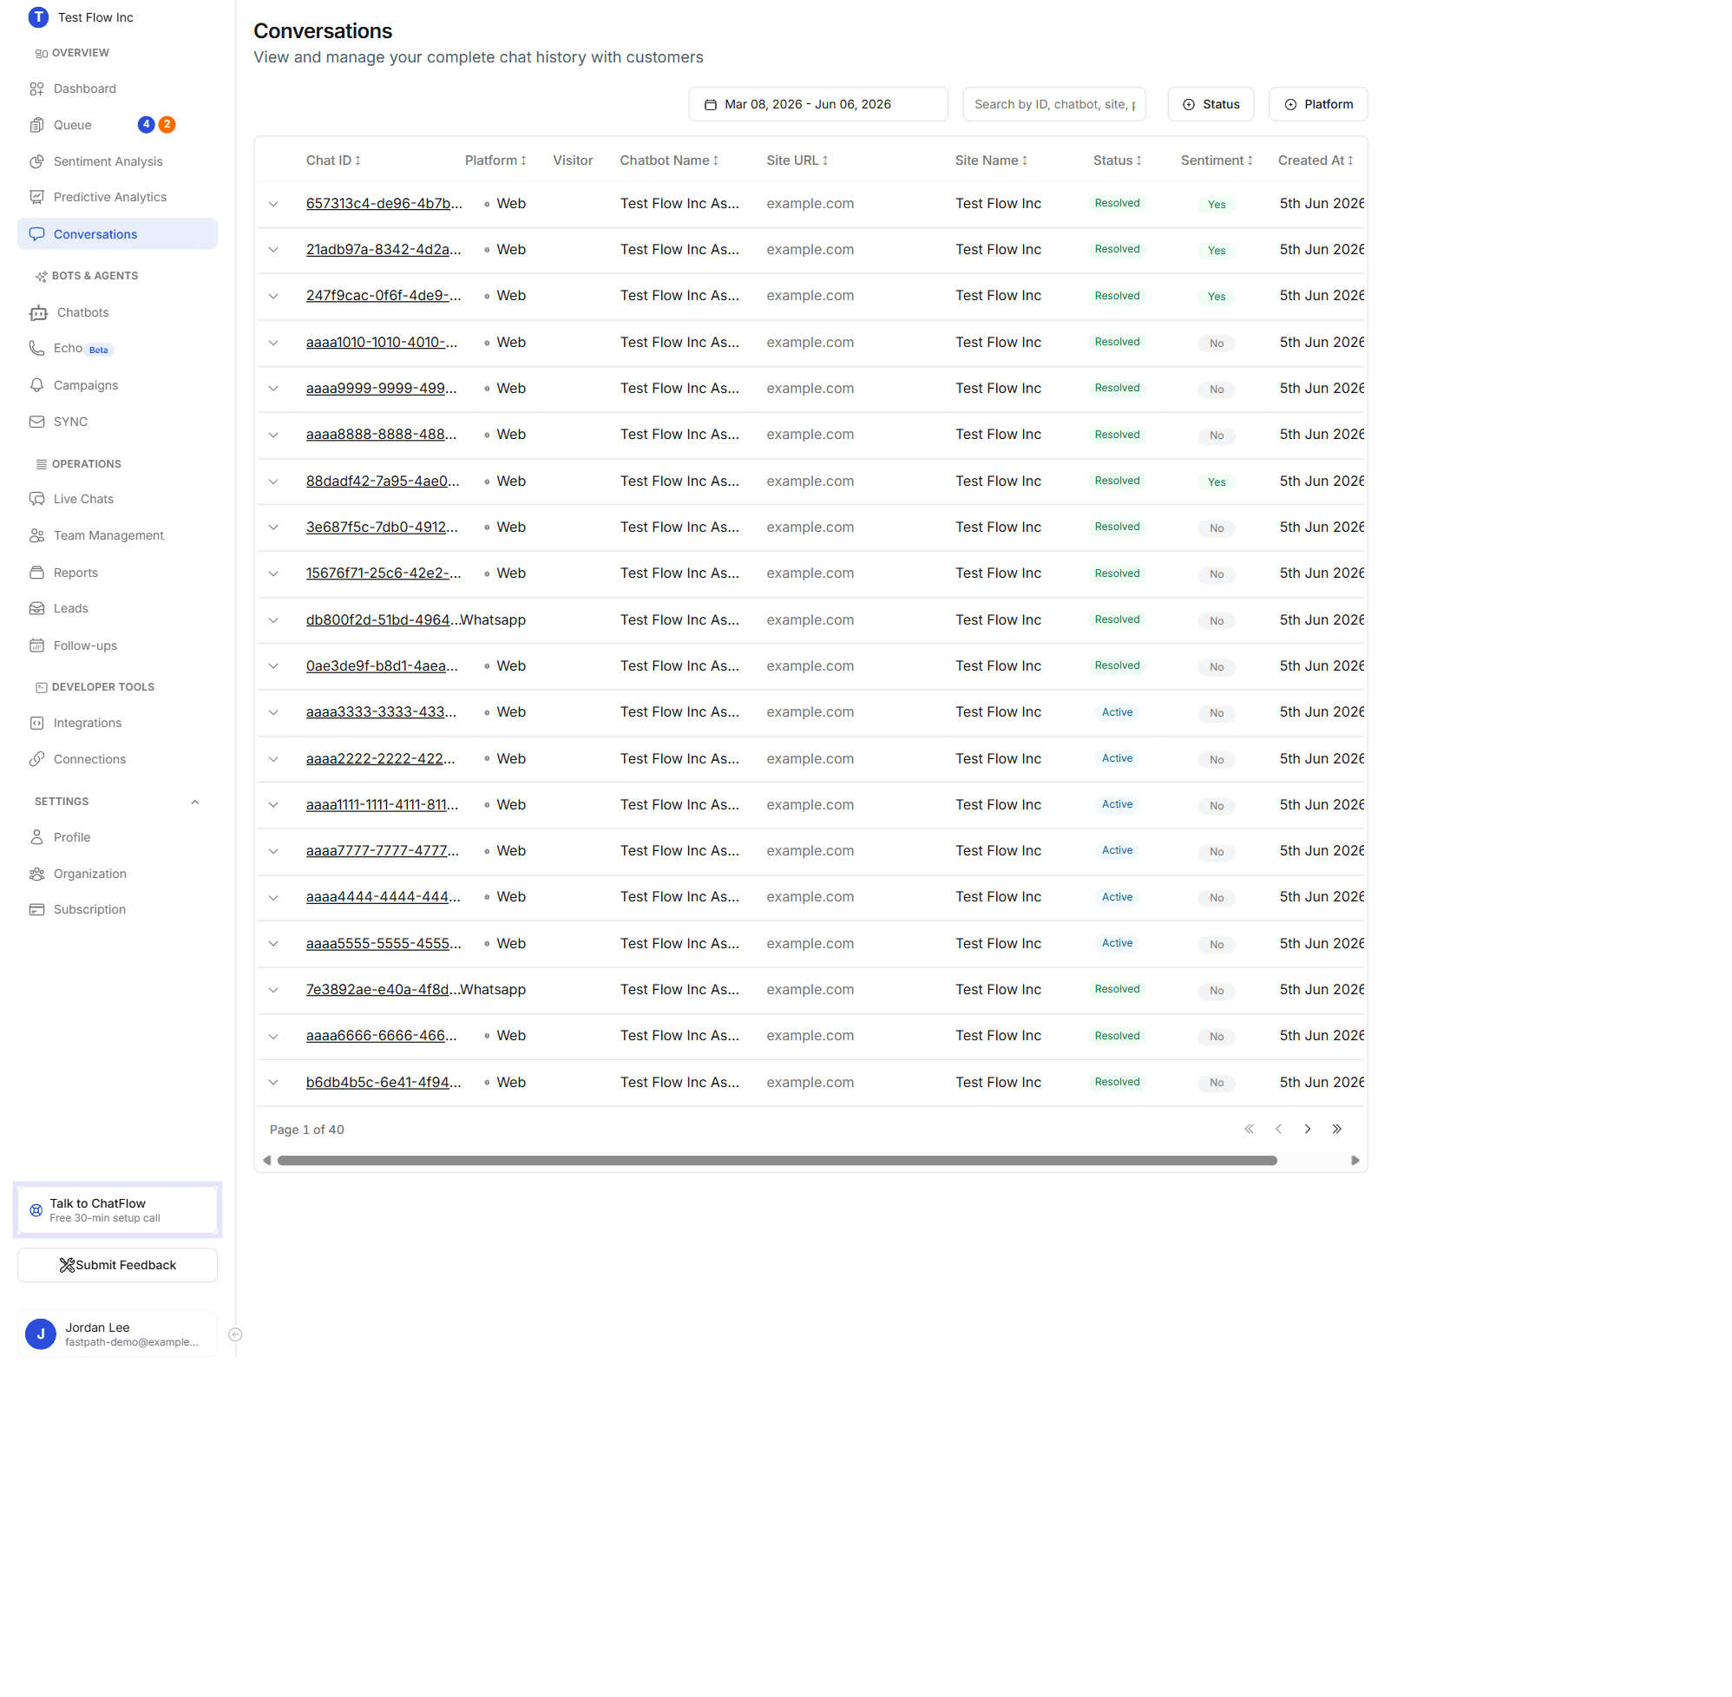Viewport: 1732px width, 1697px height.
Task: Click the Campaigns bell icon
Action: tap(36, 387)
